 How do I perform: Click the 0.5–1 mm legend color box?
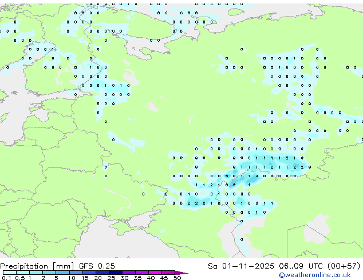pyautogui.click(x=23, y=273)
